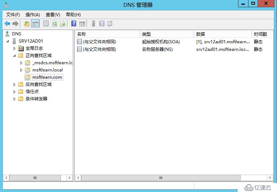This screenshot has height=192, width=277.
Task: Click the up one level folder icon
Action: [27, 24]
